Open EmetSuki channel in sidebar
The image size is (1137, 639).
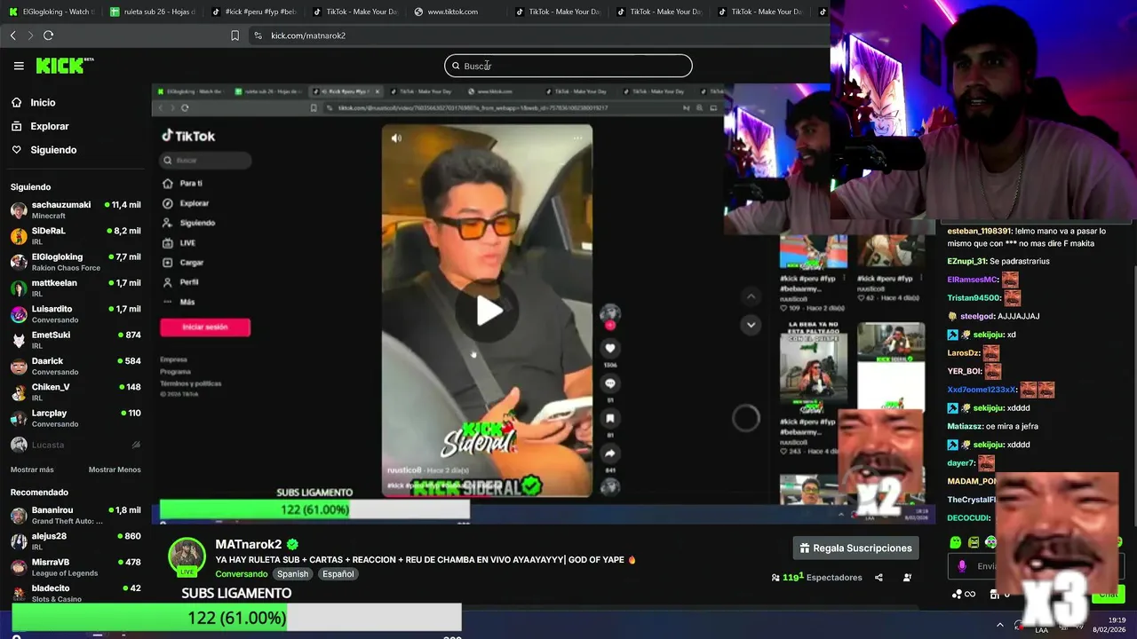tap(76, 340)
